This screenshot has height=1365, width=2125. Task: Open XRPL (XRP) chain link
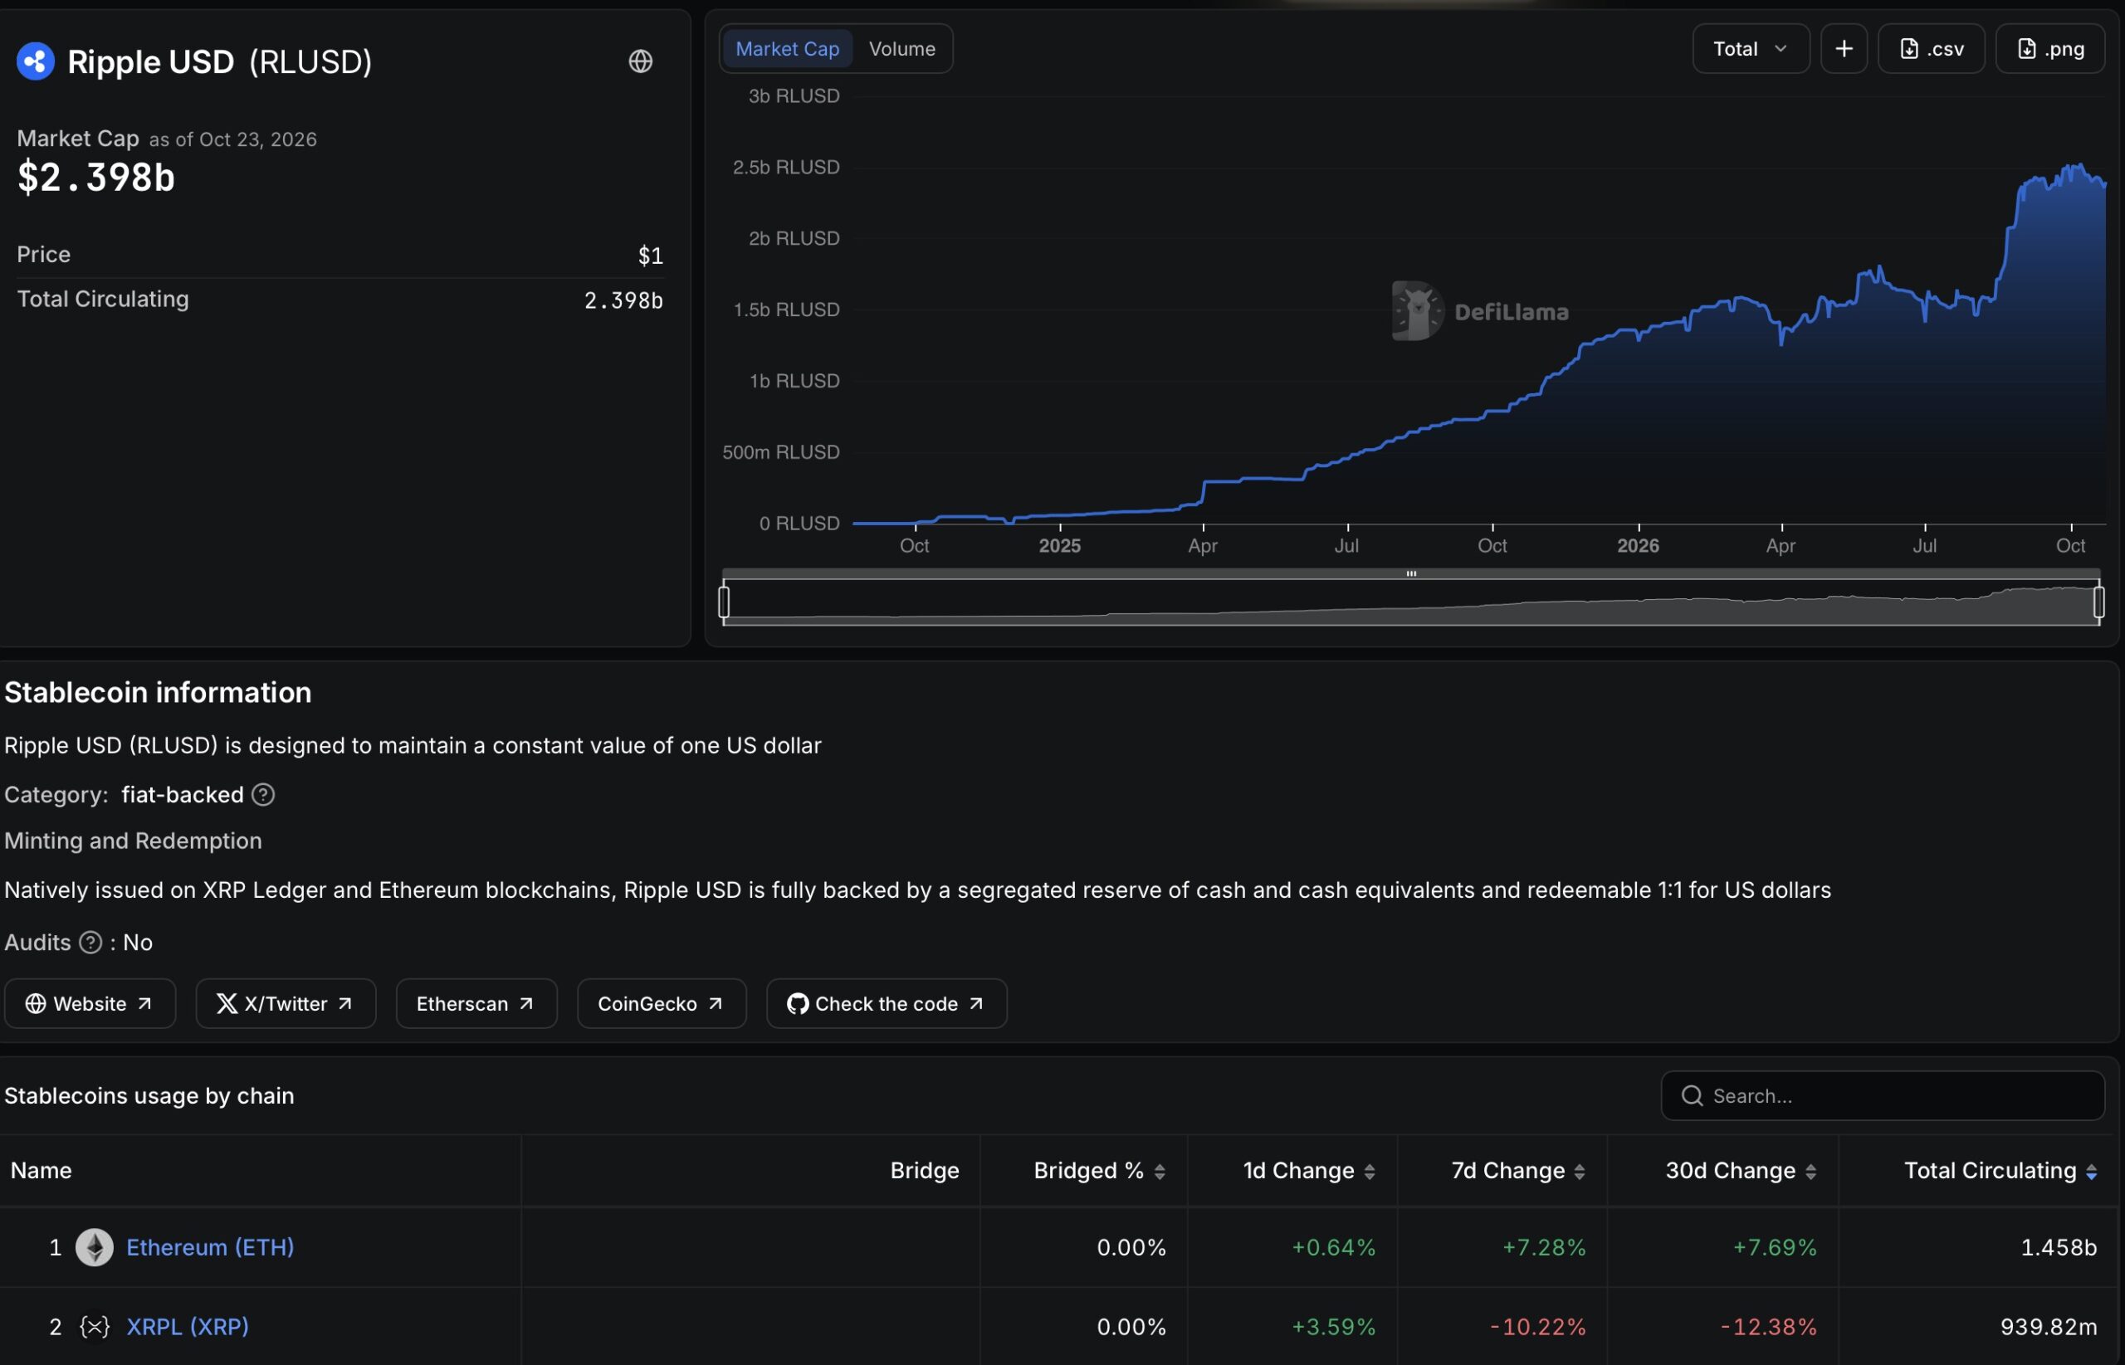(188, 1327)
